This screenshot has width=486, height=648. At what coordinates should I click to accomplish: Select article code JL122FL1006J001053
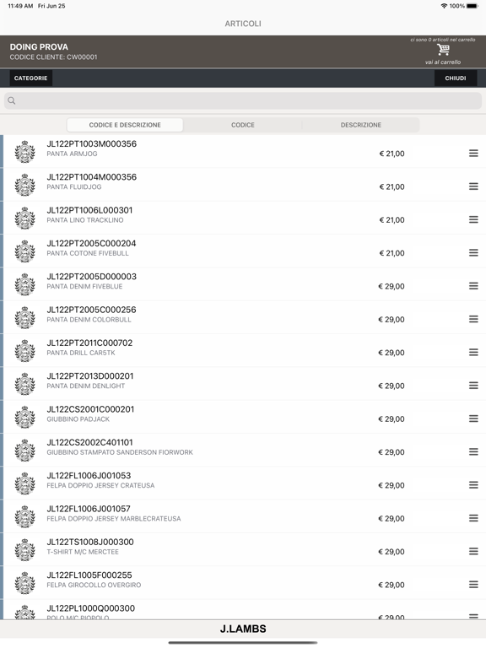[x=89, y=475]
